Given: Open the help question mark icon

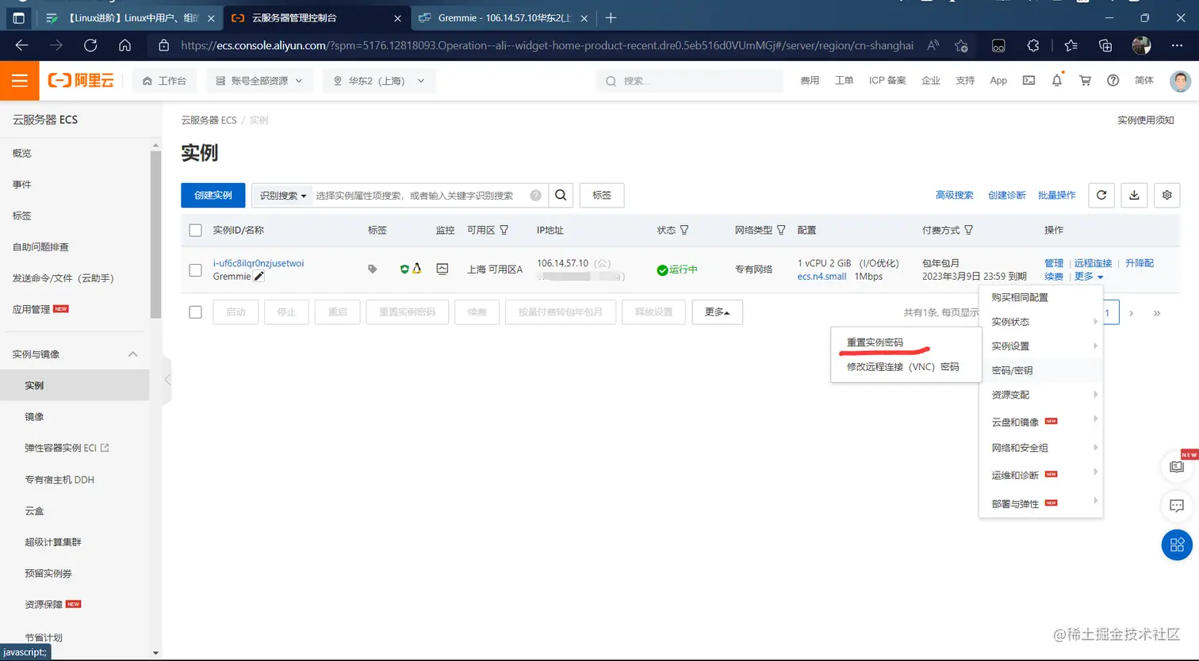Looking at the screenshot, I should click(1113, 80).
